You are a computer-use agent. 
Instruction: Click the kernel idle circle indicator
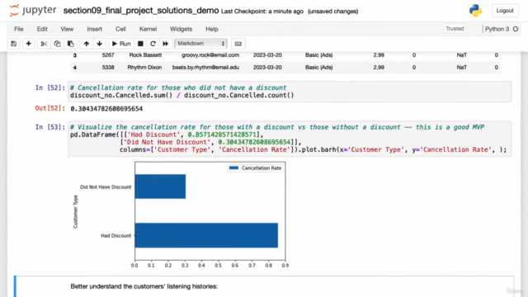pyautogui.click(x=516, y=29)
